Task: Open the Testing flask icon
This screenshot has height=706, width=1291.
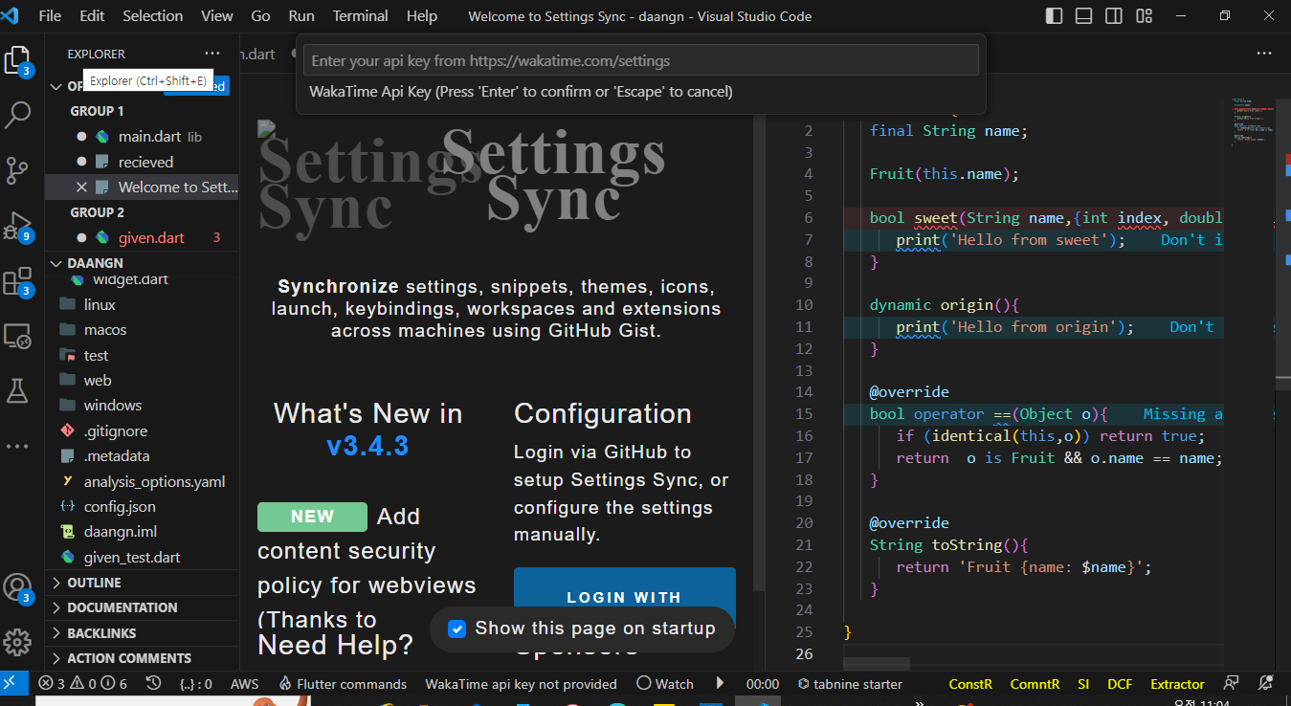Action: 18,390
